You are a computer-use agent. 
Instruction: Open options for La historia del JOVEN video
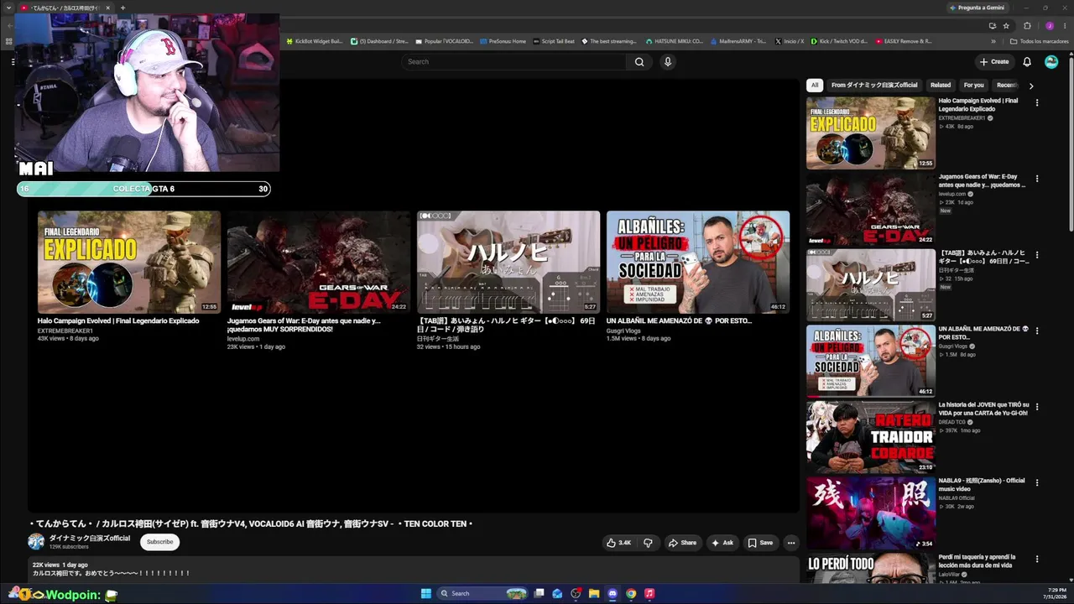click(1037, 407)
